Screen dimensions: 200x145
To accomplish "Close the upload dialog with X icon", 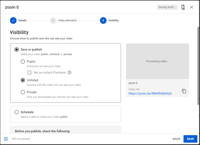I will coord(191,7).
